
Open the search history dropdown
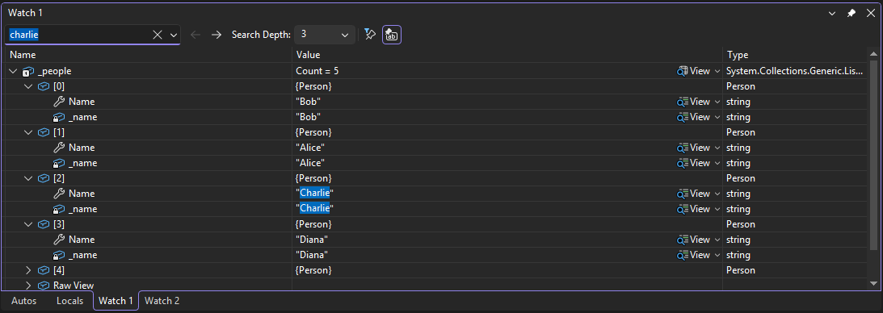coord(174,35)
